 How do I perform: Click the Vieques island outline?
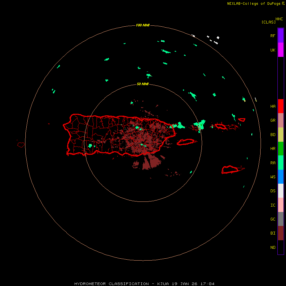(186, 142)
